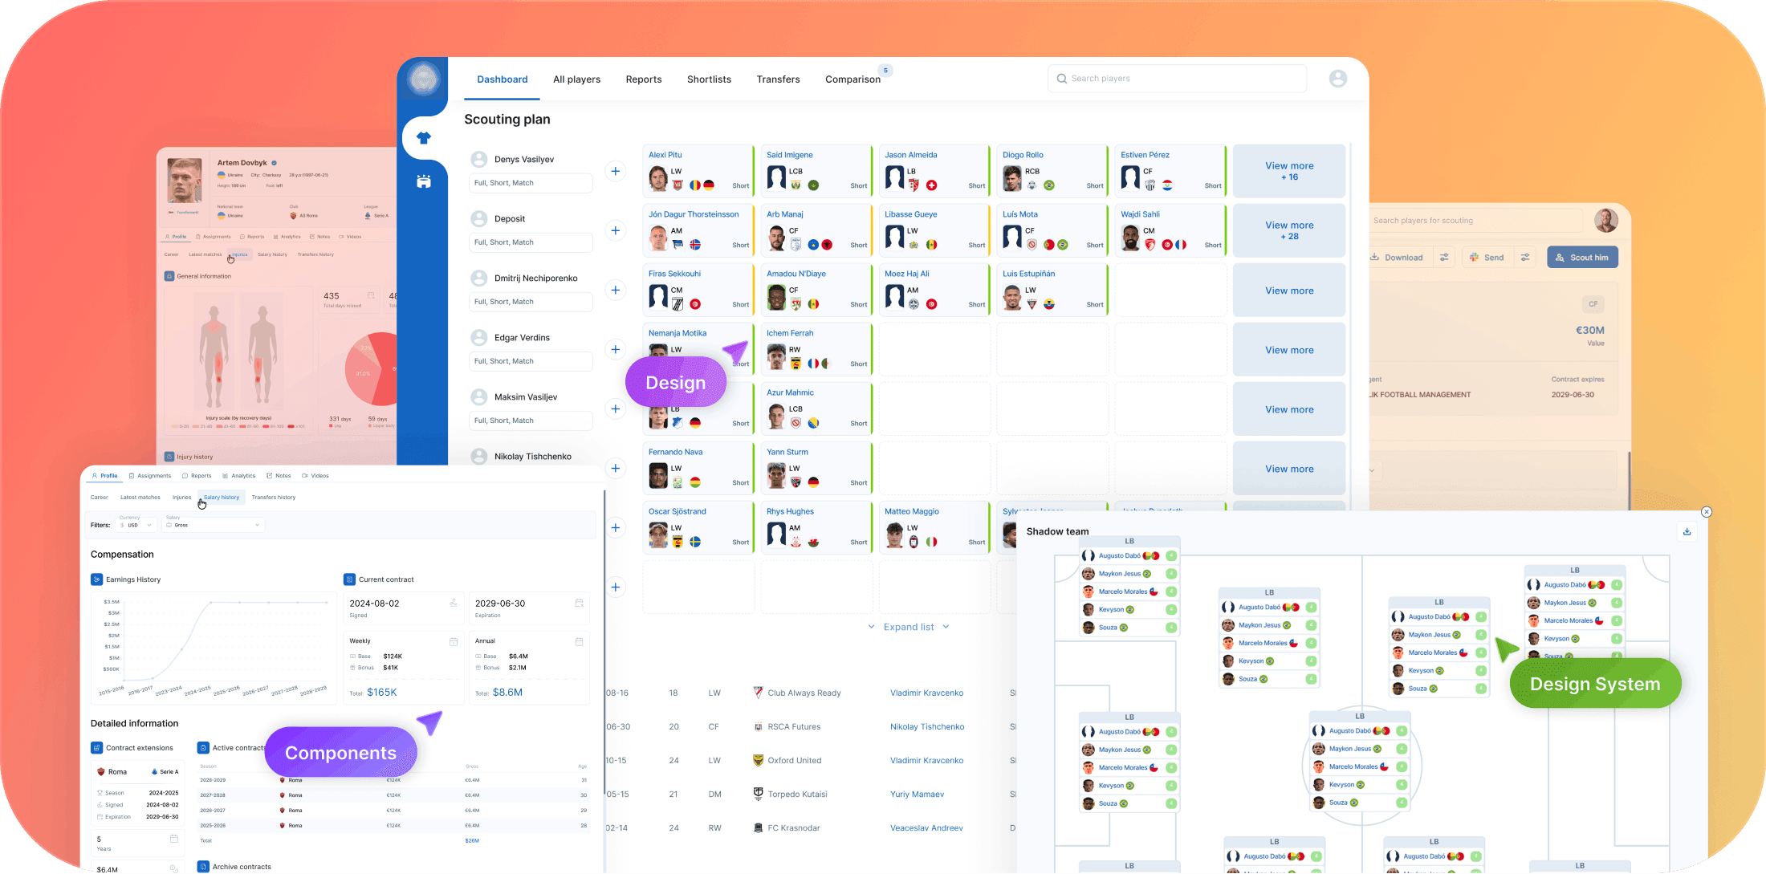Open the Transfers history sub-tab

click(x=273, y=498)
